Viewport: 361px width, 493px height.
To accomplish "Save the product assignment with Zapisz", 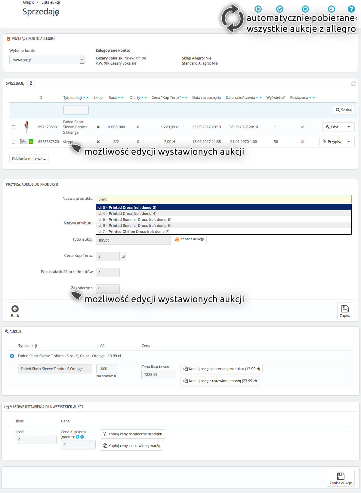I will tap(345, 311).
